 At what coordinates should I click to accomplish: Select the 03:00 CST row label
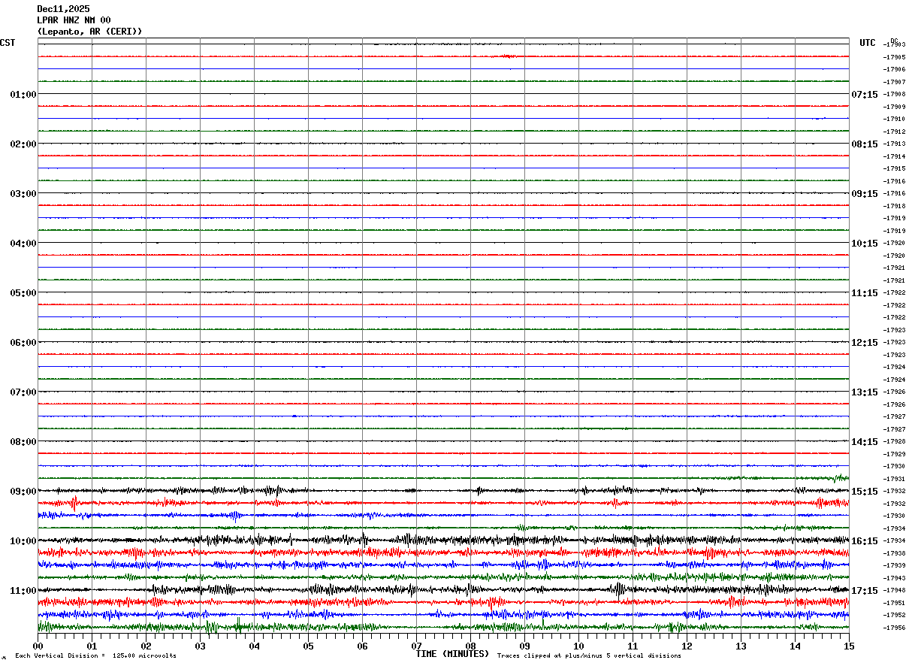[23, 194]
